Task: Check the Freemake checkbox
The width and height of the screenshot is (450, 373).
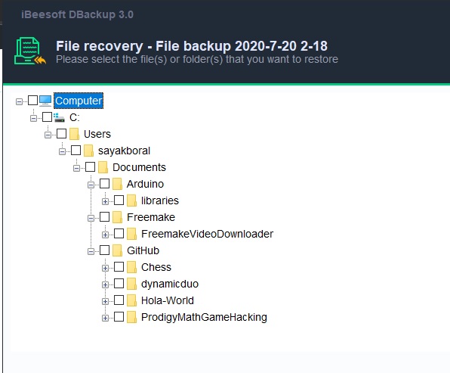Action: click(104, 217)
